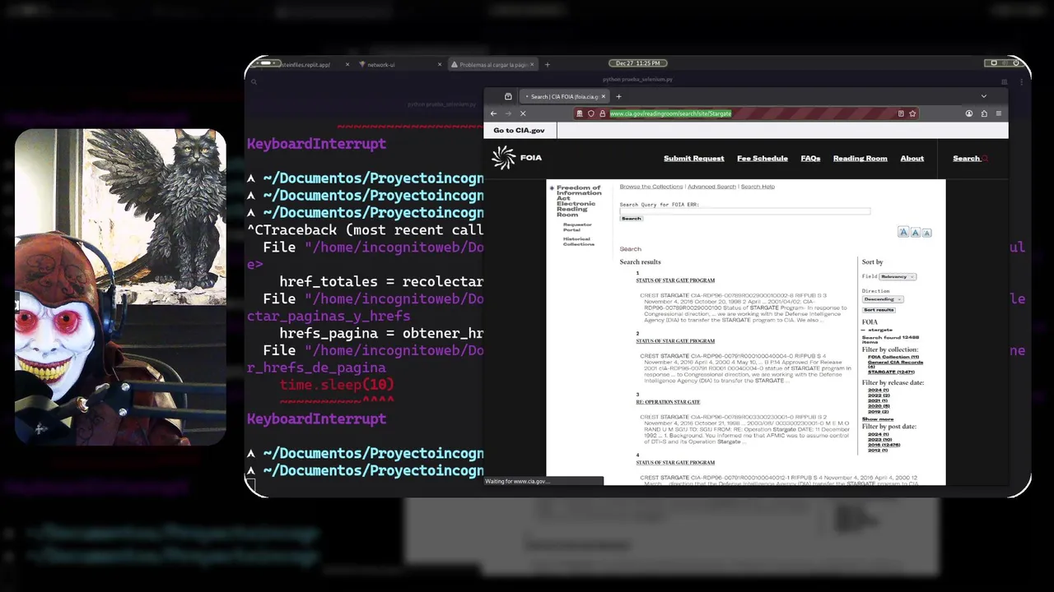Open system status menu at top right
Image resolution: width=1054 pixels, height=592 pixels.
1005,63
